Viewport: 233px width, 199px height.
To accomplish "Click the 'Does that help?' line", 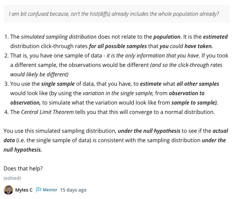I will pyautogui.click(x=23, y=168).
